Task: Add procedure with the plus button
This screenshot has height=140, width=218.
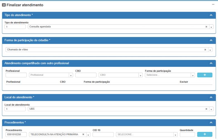Action: [x=205, y=134]
